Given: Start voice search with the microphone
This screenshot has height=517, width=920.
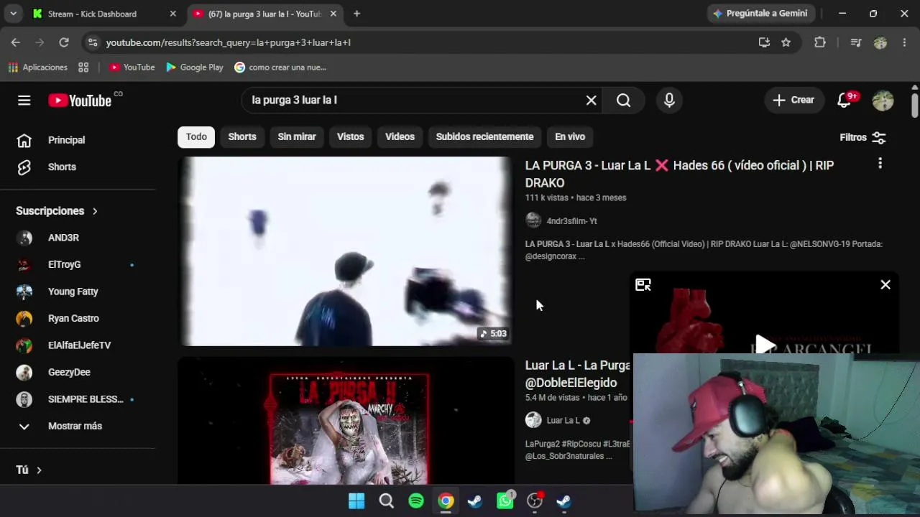Looking at the screenshot, I should pos(669,101).
